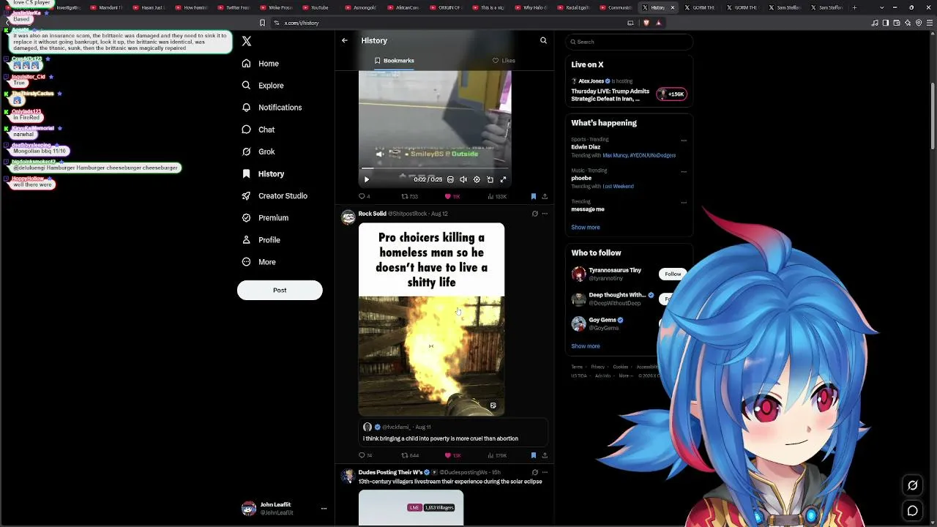Image resolution: width=937 pixels, height=527 pixels.
Task: Unlike Rock Solid's post with 13K likes
Action: tap(453, 455)
